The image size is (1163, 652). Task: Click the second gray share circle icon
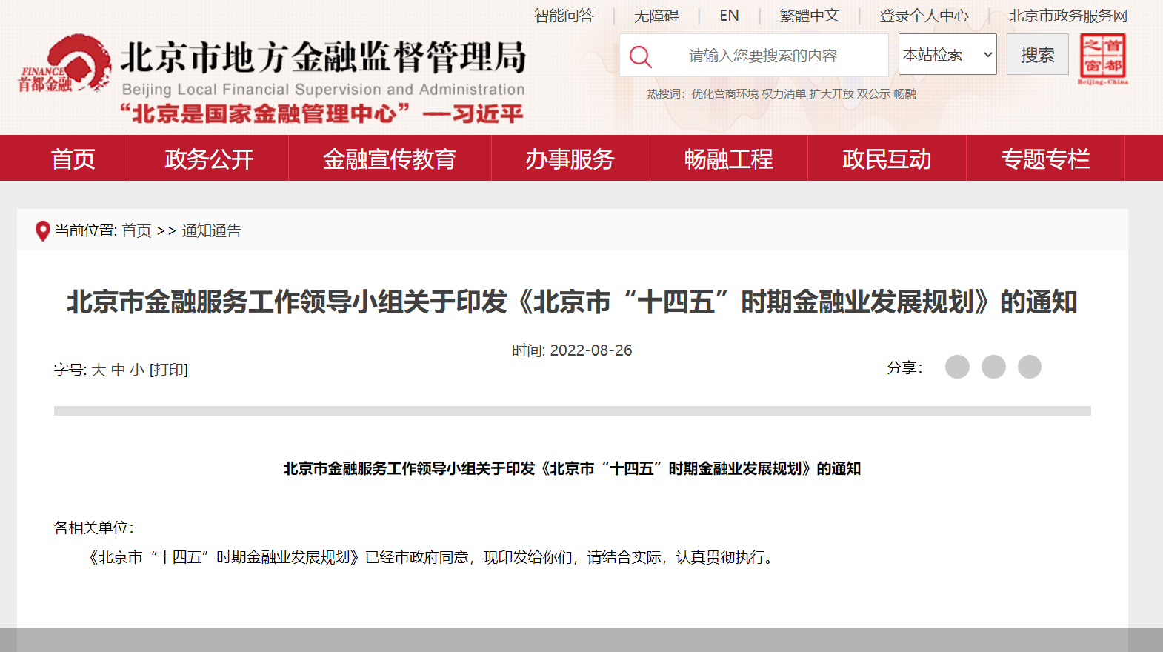(x=993, y=367)
